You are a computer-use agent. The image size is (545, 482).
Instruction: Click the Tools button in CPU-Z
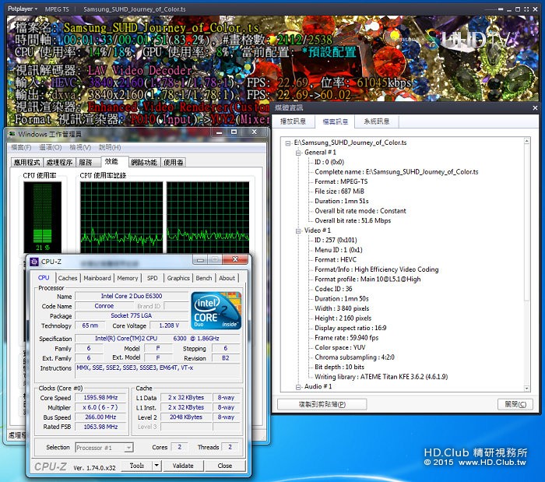coord(137,466)
